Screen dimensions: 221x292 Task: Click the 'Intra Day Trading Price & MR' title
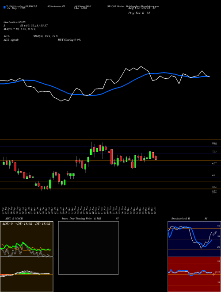(81, 219)
